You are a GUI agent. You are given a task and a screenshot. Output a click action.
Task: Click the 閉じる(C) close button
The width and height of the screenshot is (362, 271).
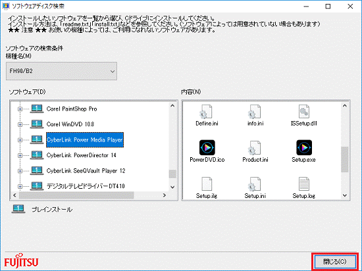pos(335,262)
